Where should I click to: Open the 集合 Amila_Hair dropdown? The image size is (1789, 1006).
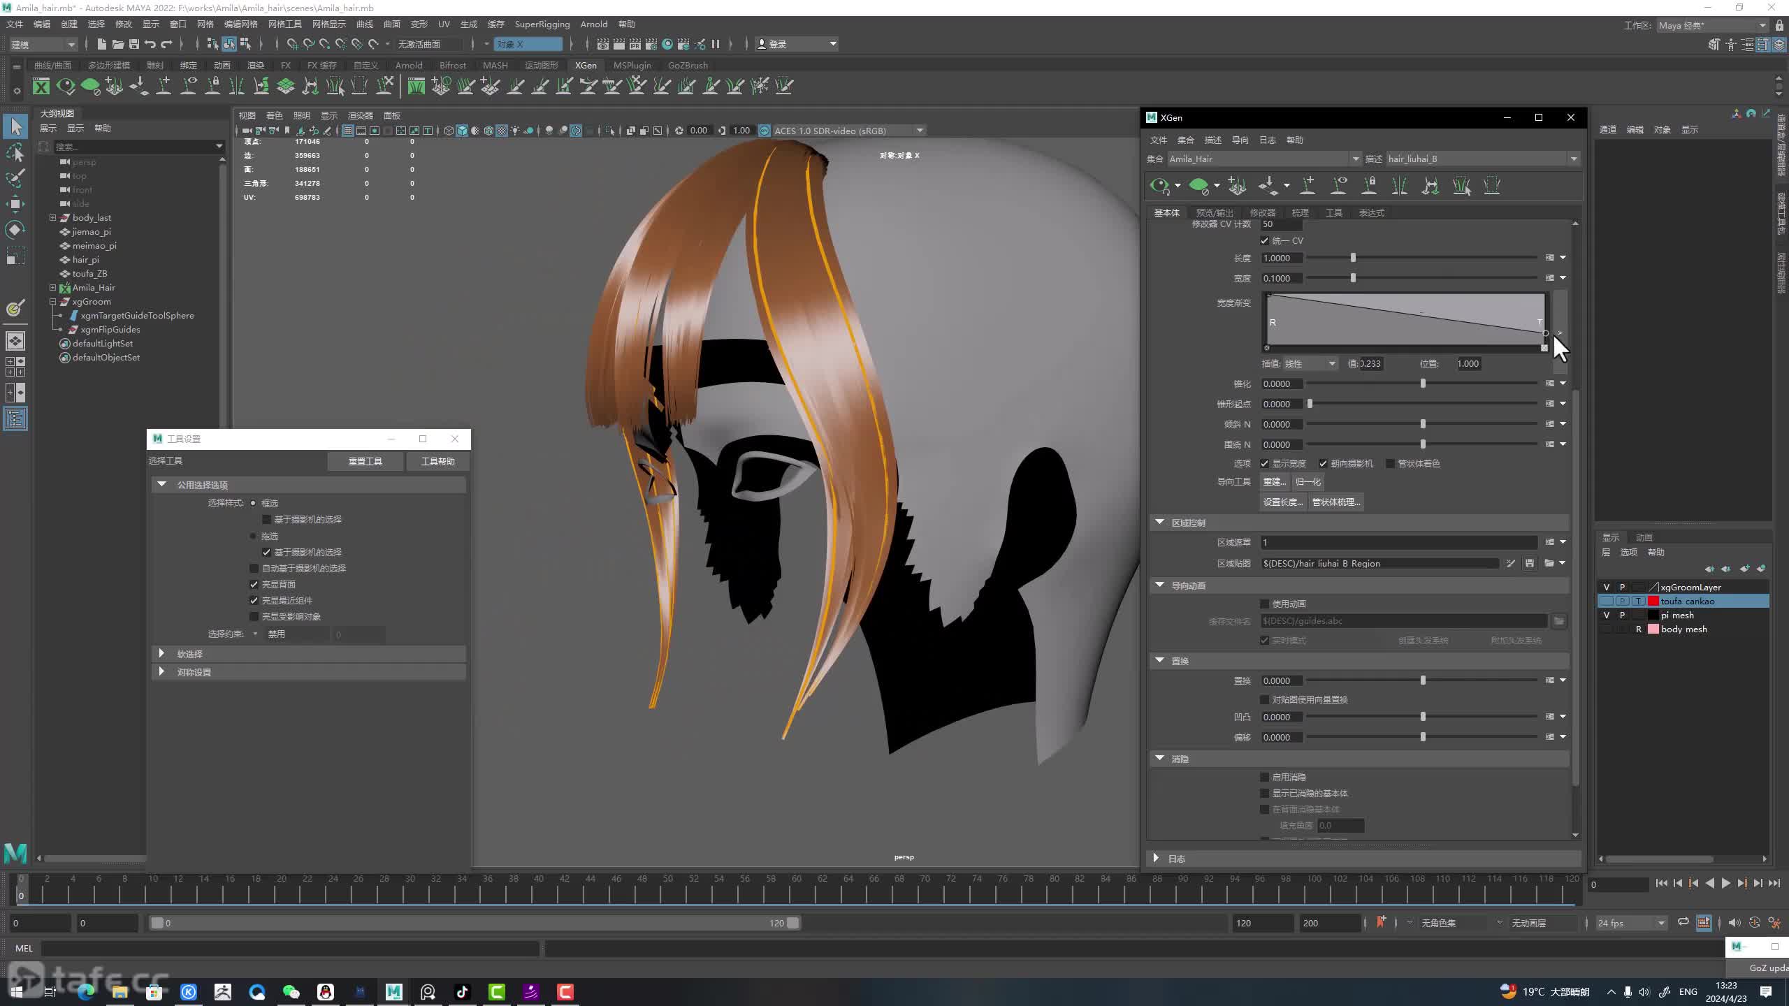[x=1264, y=159]
